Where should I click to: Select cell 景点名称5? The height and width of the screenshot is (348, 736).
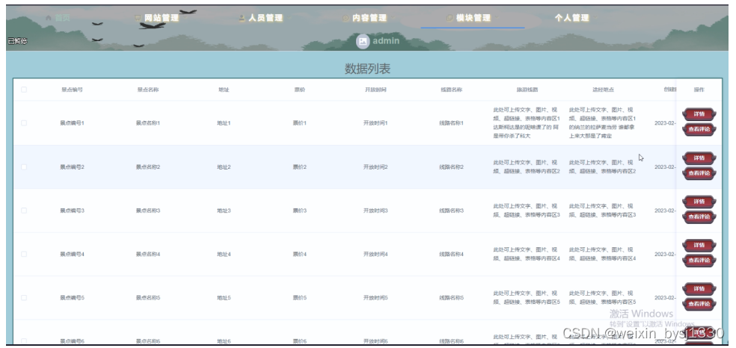(x=148, y=298)
